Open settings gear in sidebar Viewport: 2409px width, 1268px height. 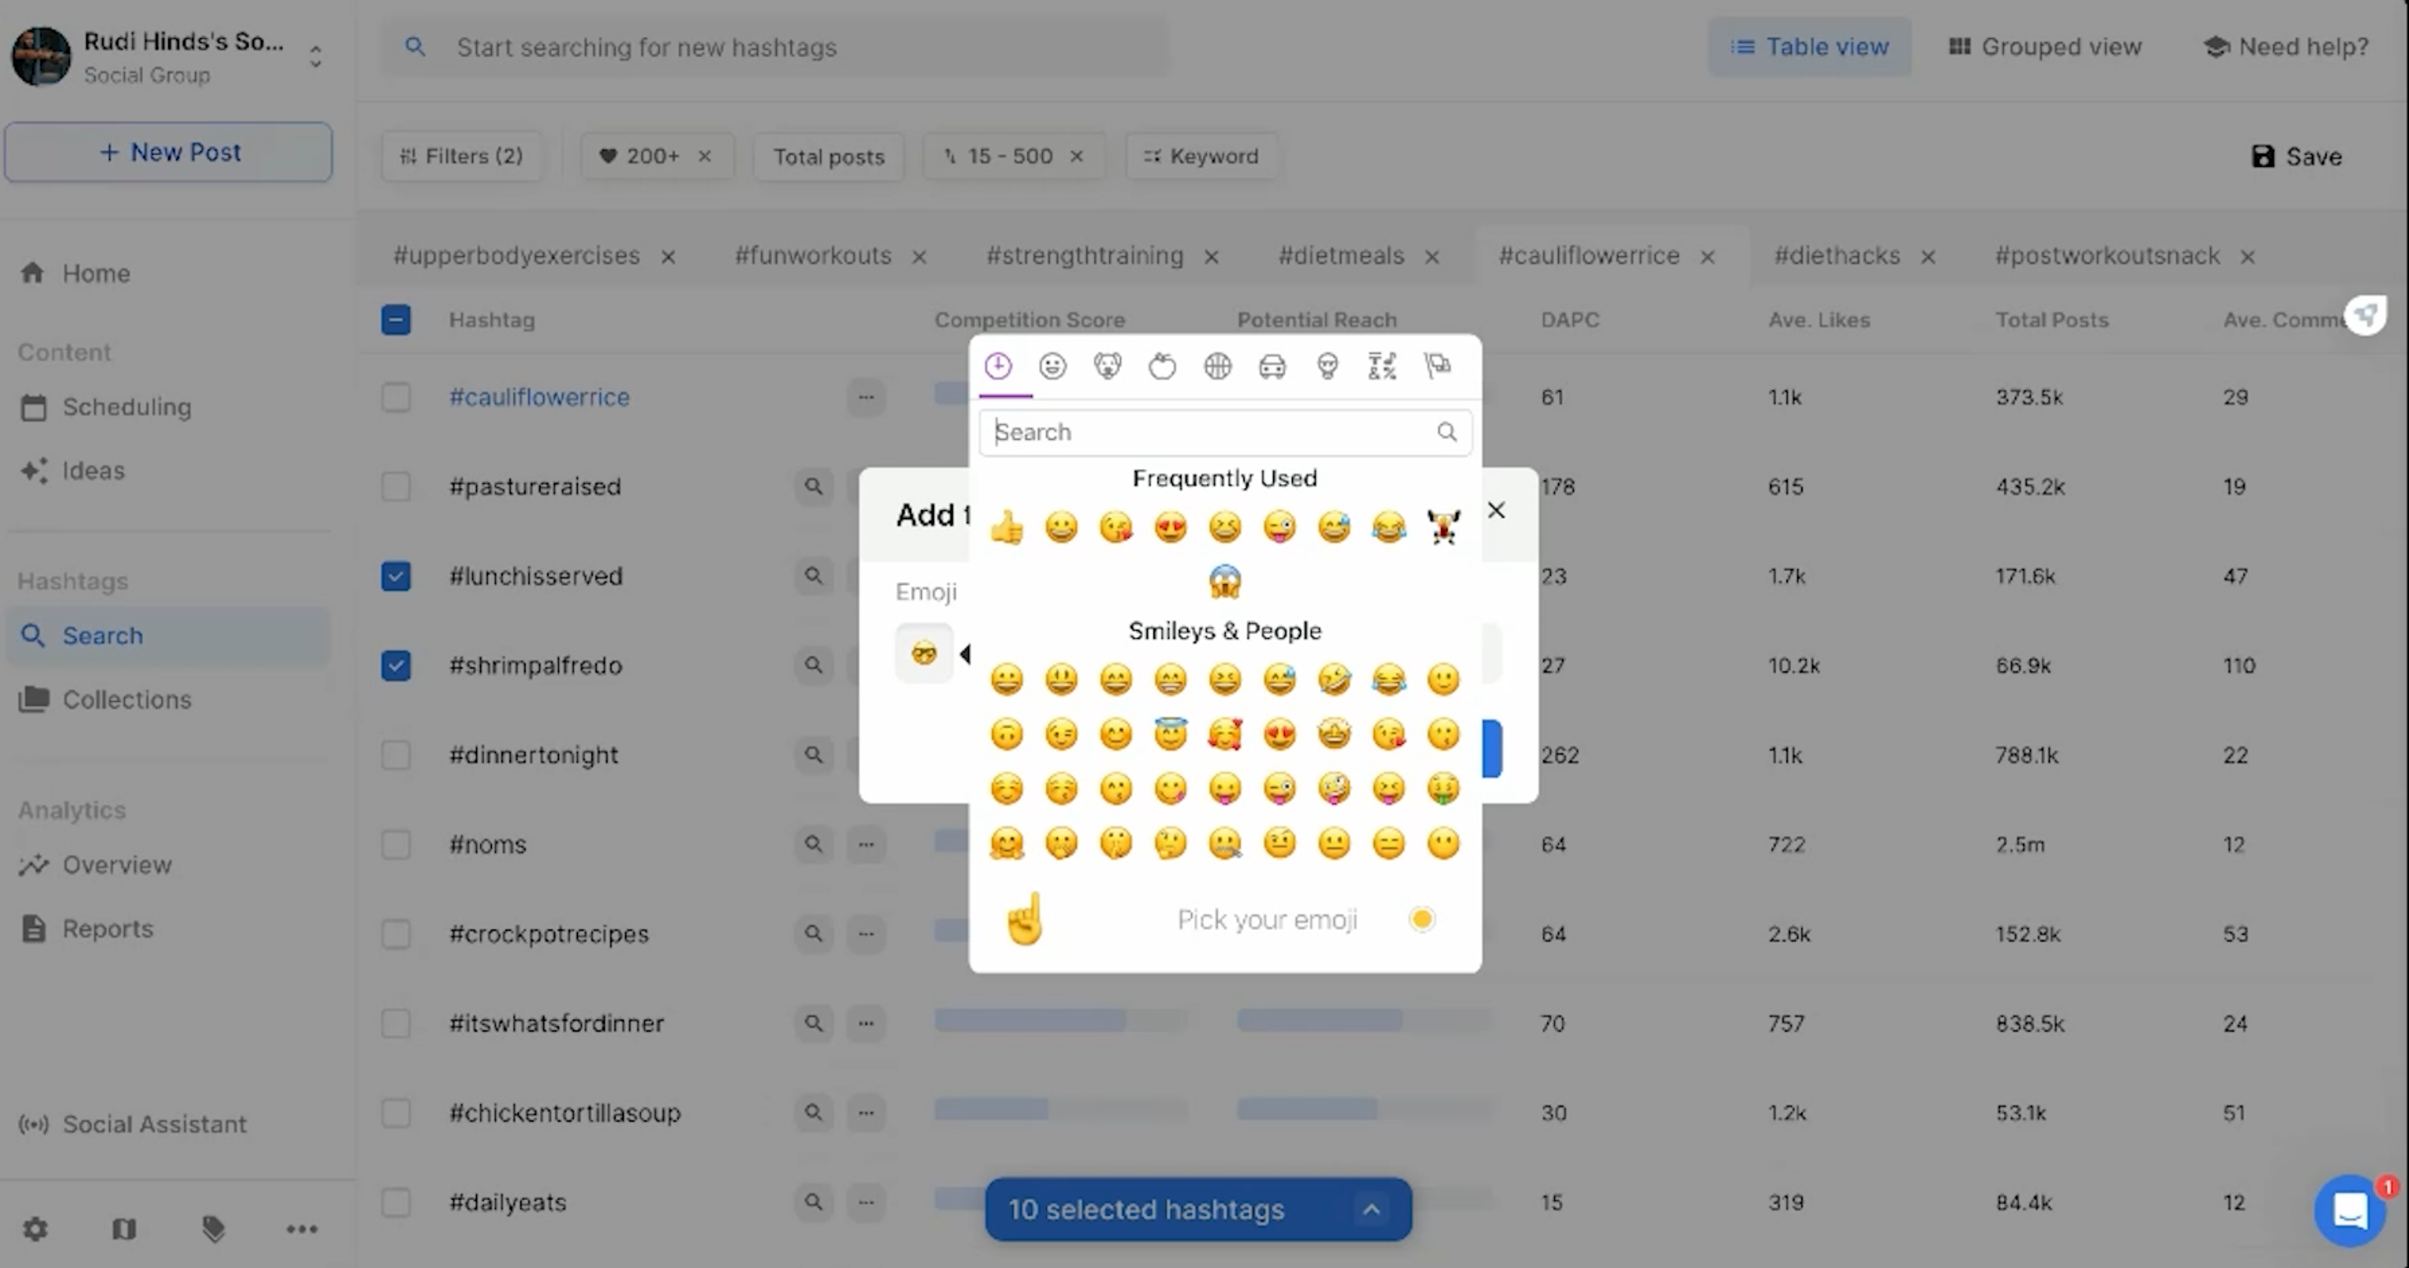coord(34,1229)
